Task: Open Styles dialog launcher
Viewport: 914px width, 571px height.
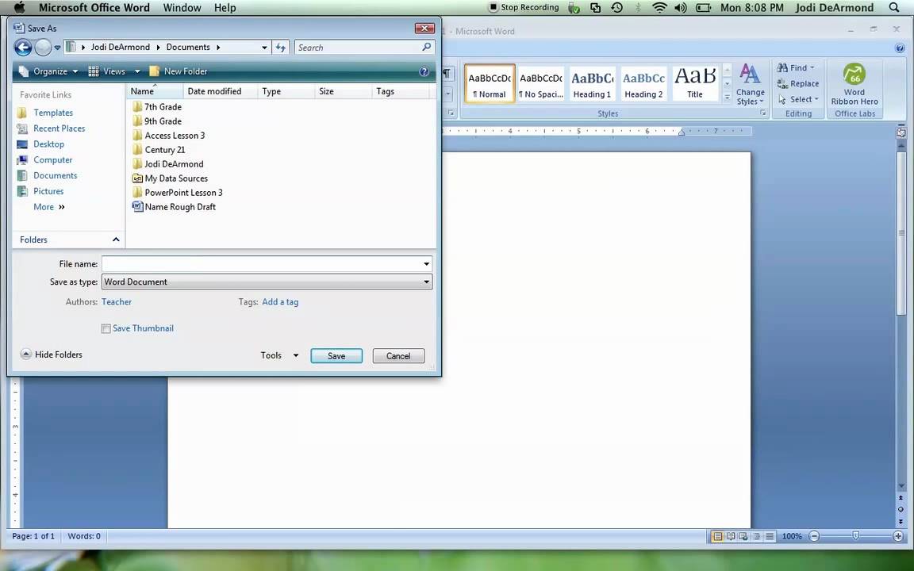Action: click(x=763, y=113)
